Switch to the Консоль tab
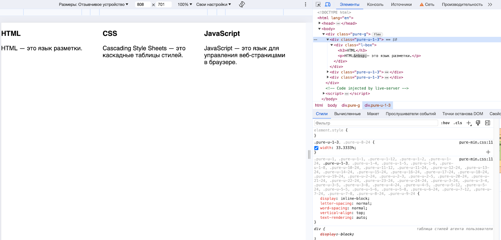The height and width of the screenshot is (240, 501). [x=375, y=4]
